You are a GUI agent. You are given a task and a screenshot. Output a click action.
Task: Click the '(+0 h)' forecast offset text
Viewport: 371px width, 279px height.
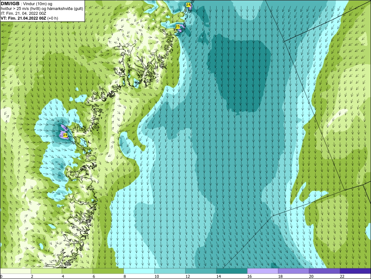coord(53,18)
